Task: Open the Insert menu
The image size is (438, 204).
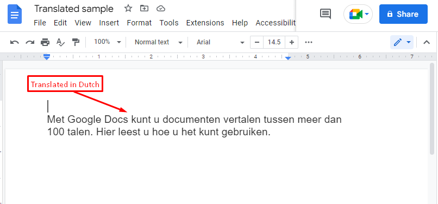Action: [109, 23]
